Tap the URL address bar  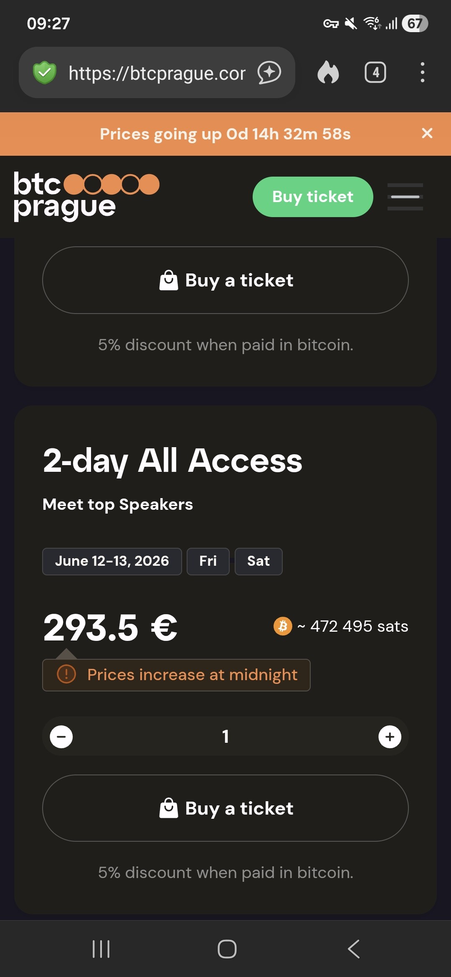157,73
